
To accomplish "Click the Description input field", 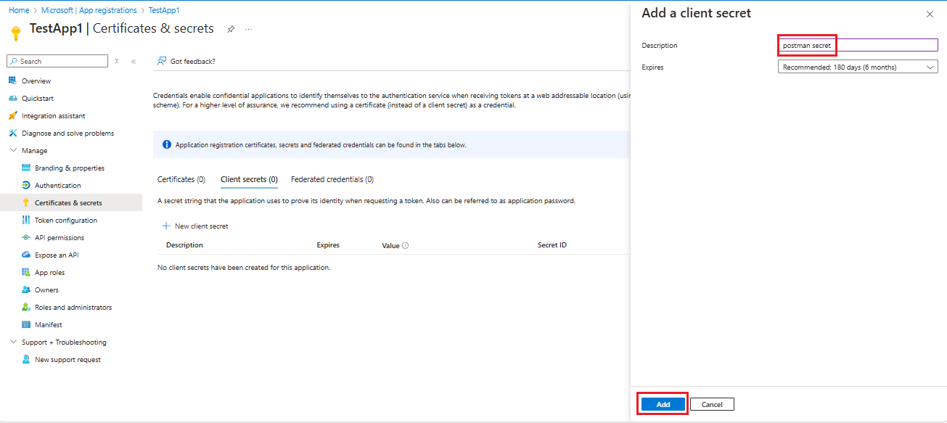I will coord(858,45).
